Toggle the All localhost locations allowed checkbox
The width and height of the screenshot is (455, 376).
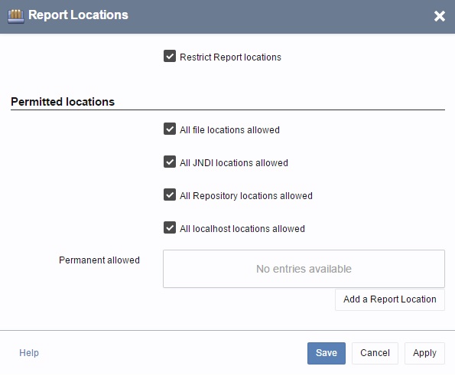pyautogui.click(x=170, y=227)
